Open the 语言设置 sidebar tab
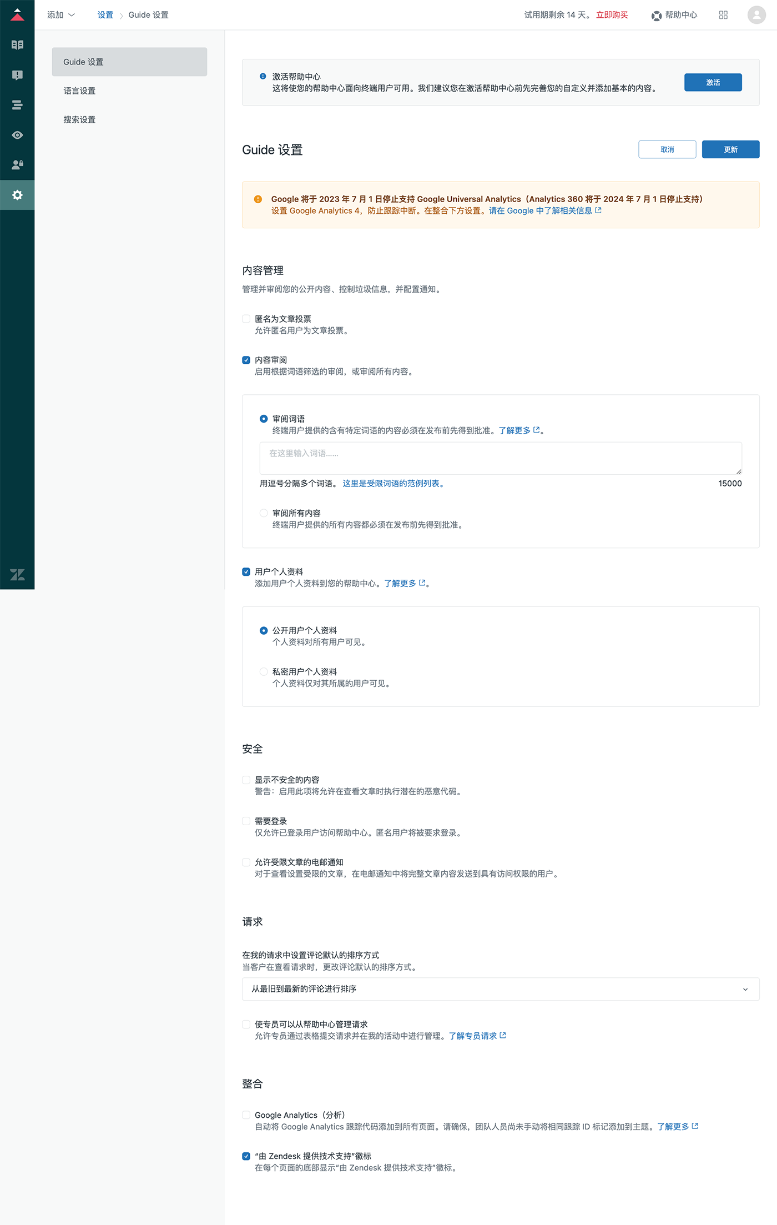The image size is (777, 1225). 129,91
